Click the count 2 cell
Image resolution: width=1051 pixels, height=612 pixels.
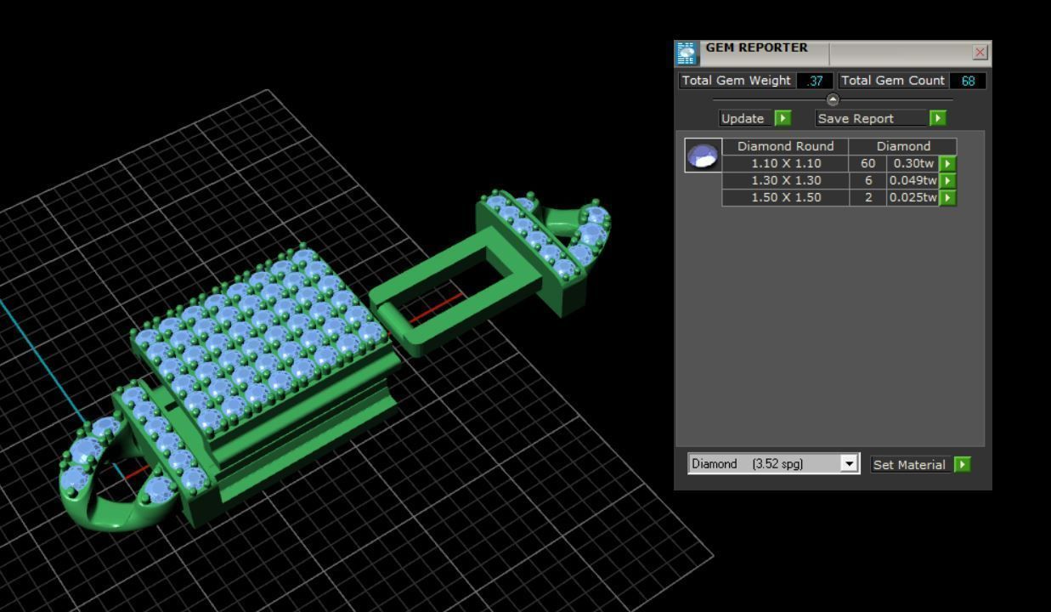pos(867,197)
